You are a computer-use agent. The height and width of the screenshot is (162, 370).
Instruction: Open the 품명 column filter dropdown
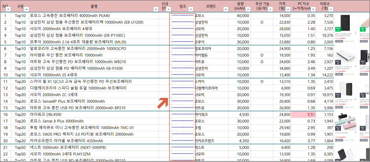click(x=156, y=9)
